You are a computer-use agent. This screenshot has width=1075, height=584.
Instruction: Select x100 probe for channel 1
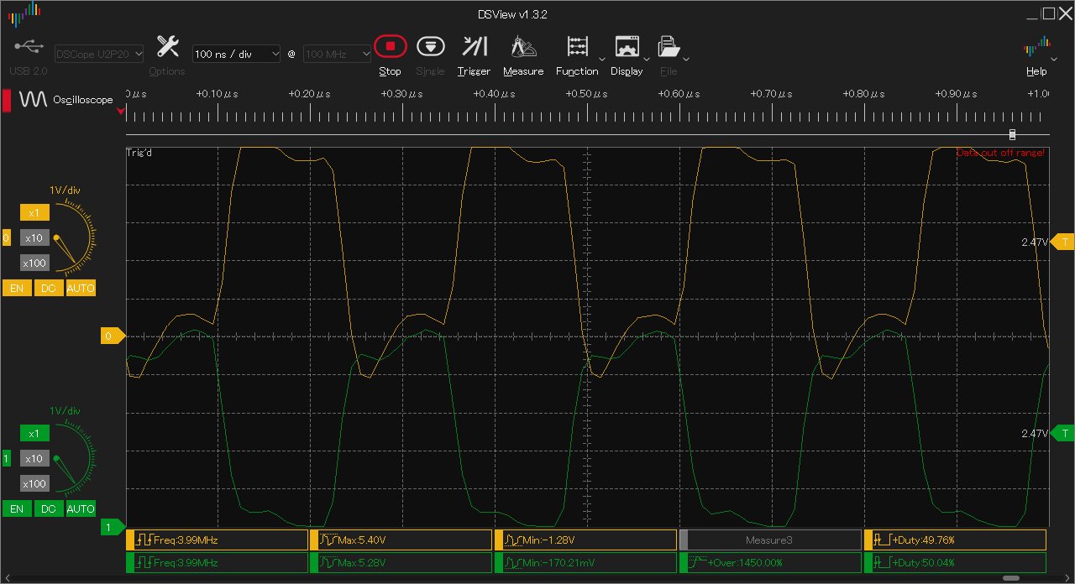[x=34, y=484]
